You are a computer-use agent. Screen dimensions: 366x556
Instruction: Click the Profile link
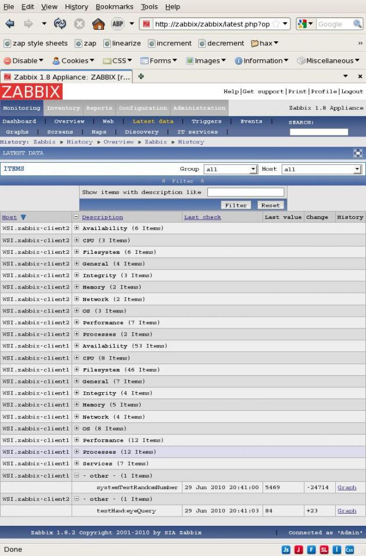click(324, 91)
